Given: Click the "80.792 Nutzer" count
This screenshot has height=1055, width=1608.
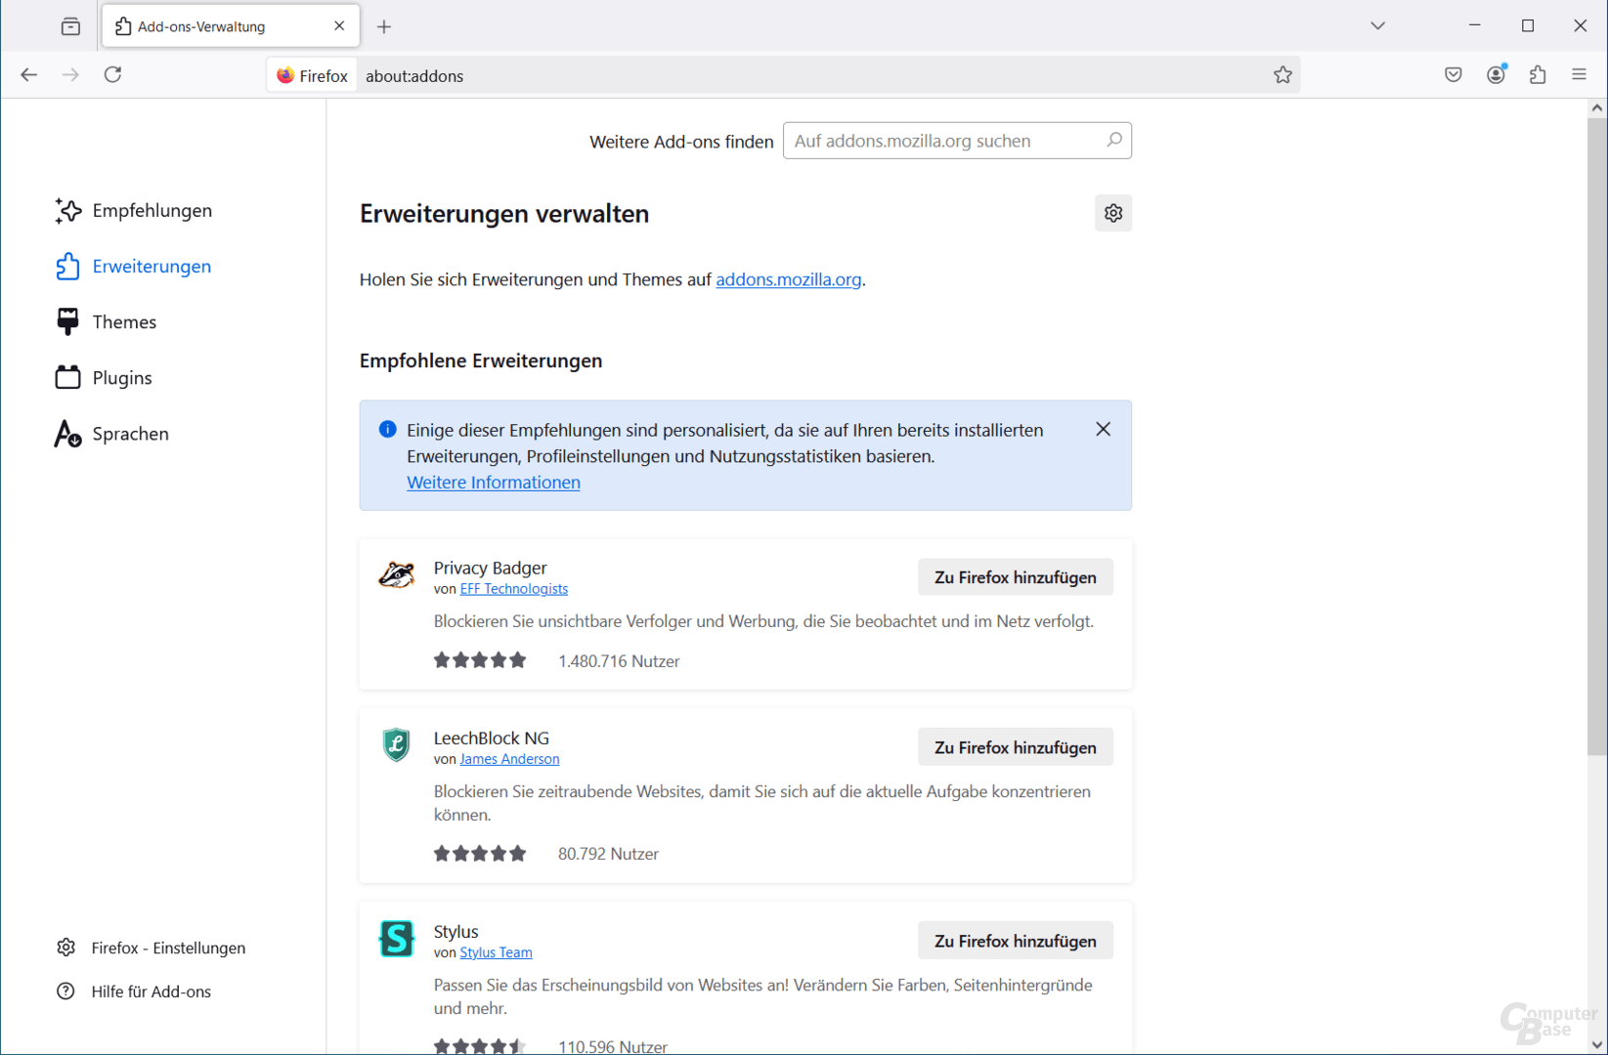Looking at the screenshot, I should click(x=608, y=854).
